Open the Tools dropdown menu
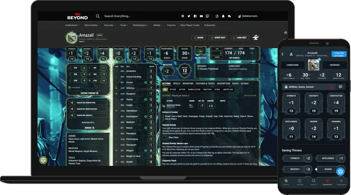The image size is (351, 195). (x=124, y=25)
